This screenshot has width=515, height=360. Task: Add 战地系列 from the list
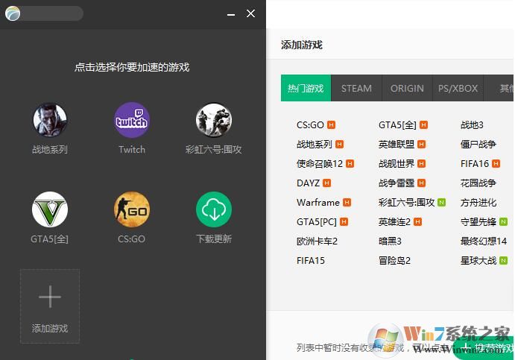click(315, 144)
